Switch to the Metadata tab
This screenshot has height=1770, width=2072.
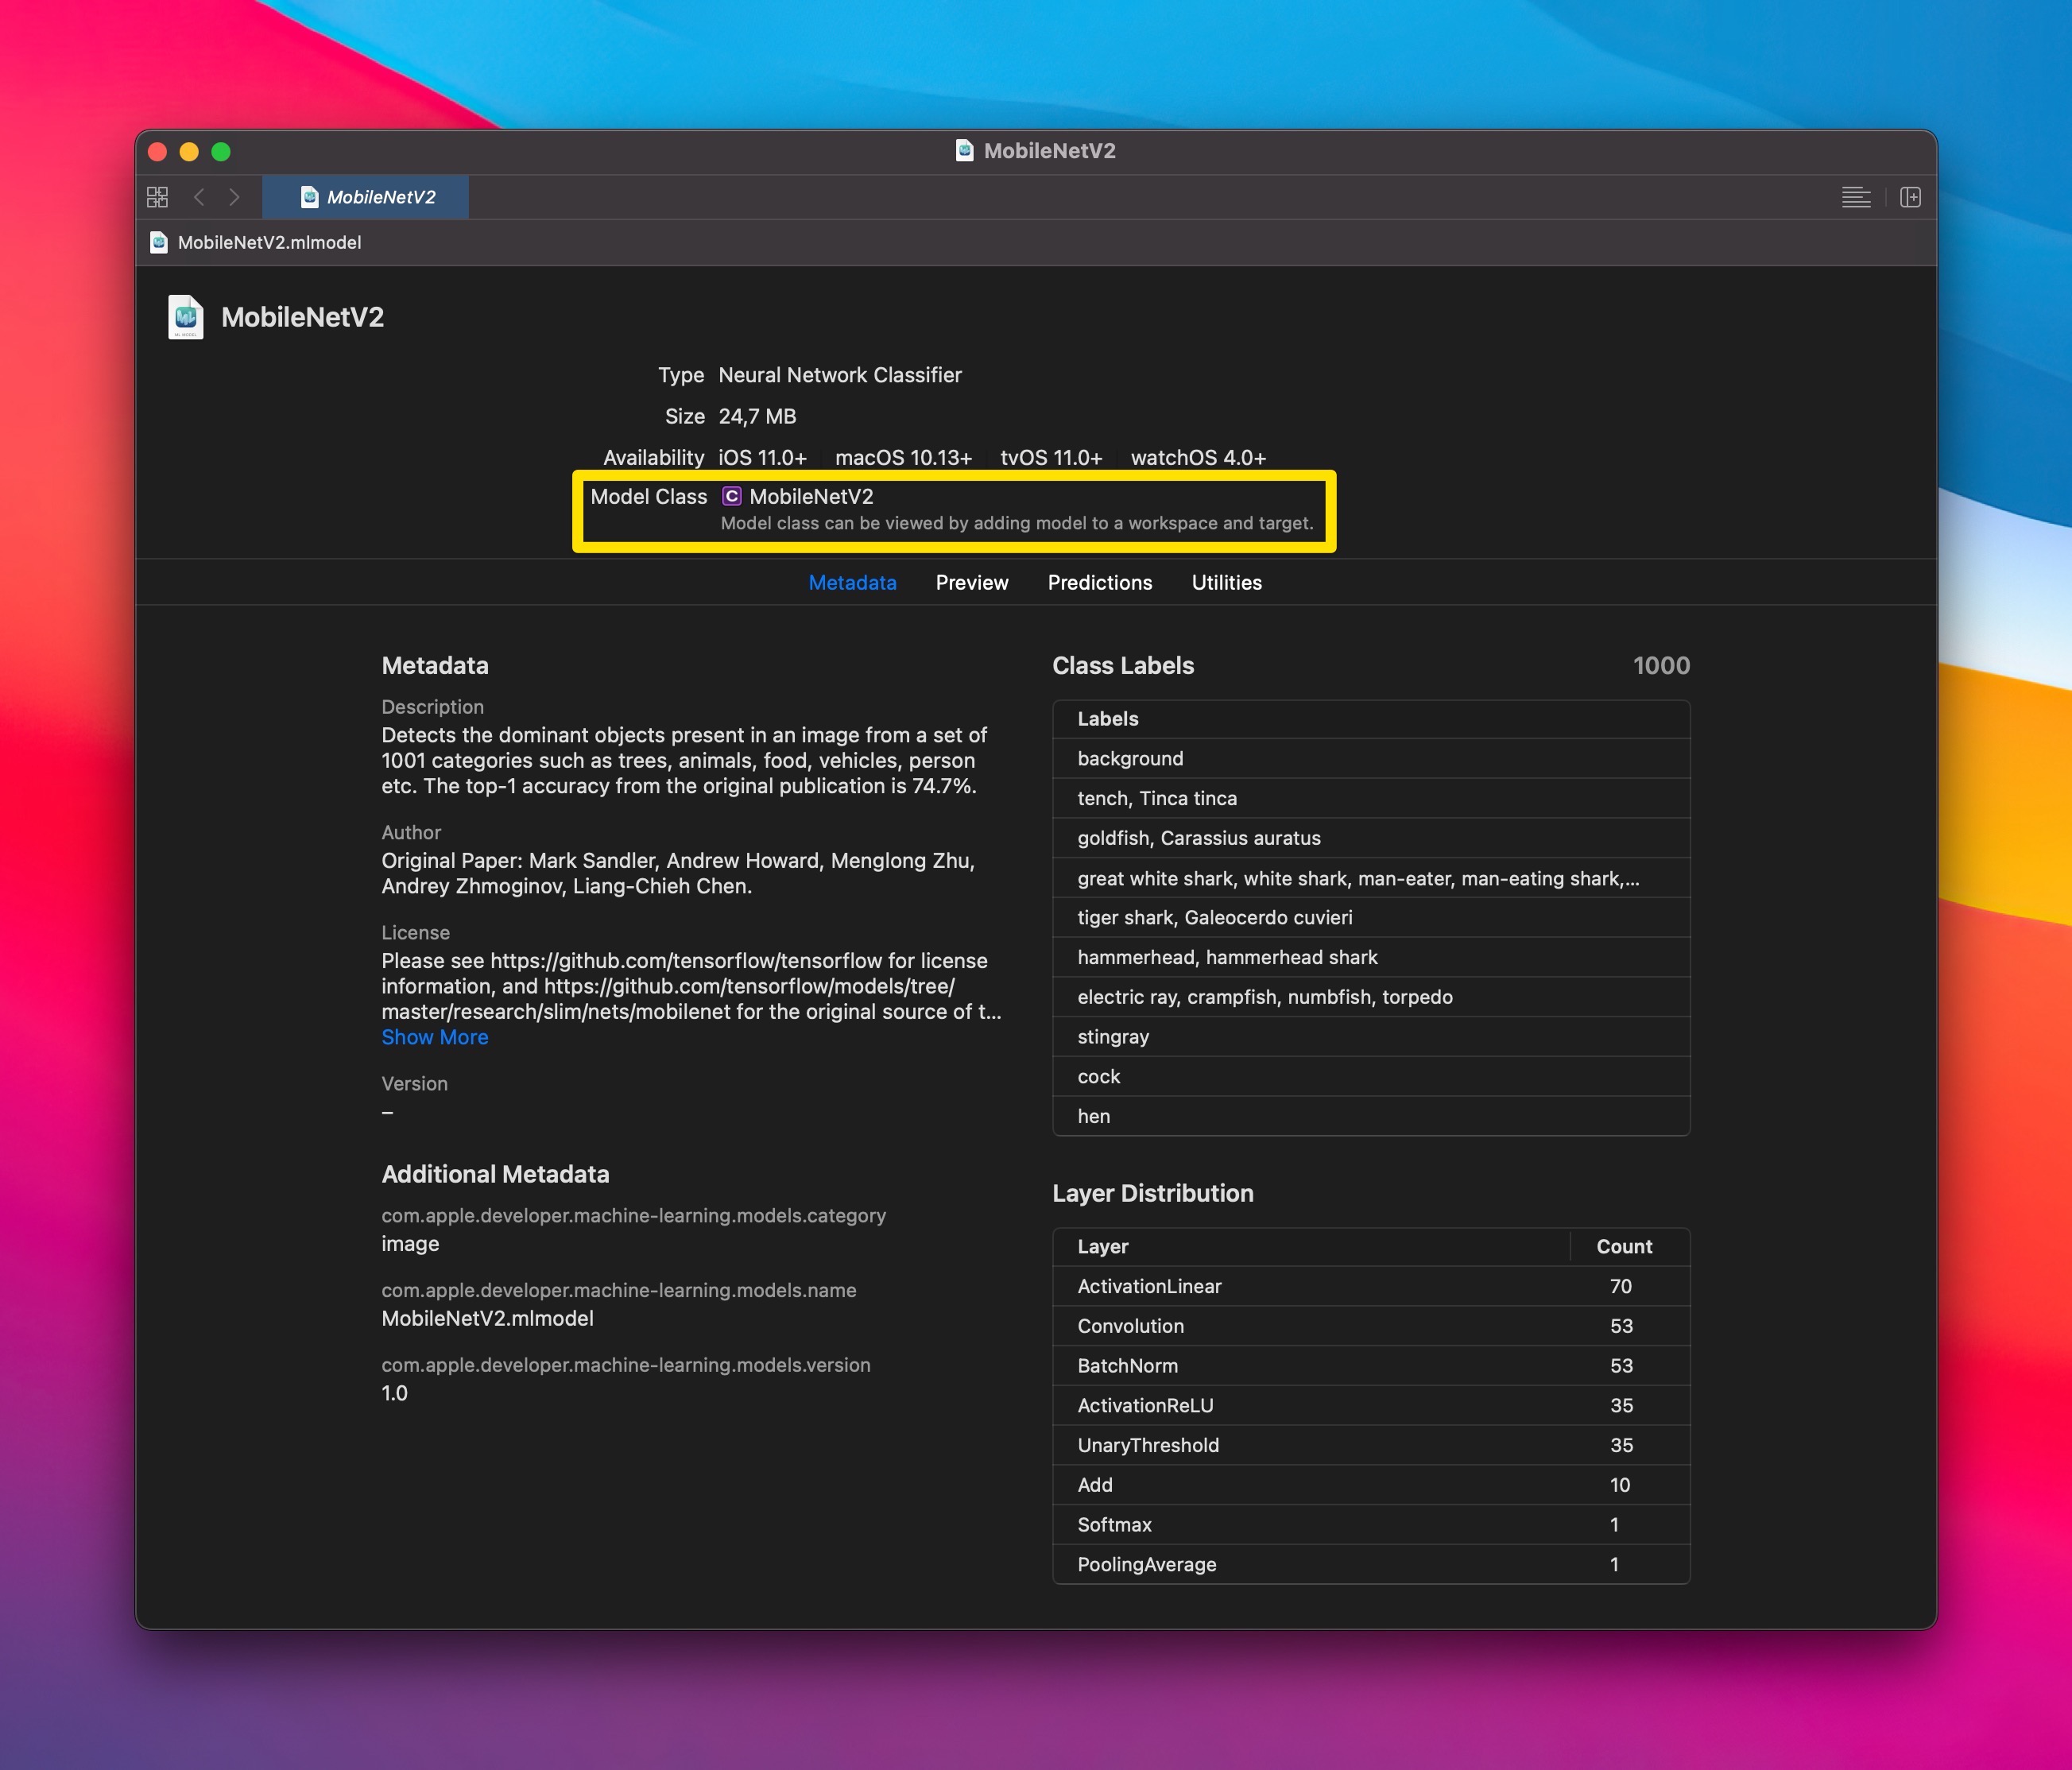pyautogui.click(x=852, y=583)
